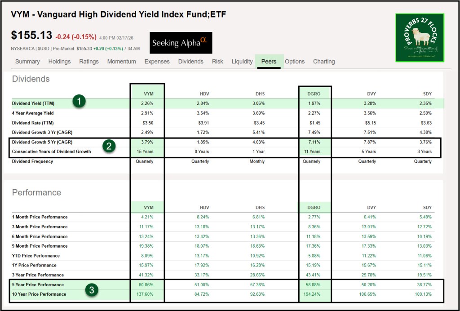Click the 10 Year Price Performance row label
Image resolution: width=460 pixels, height=311 pixels.
point(39,294)
